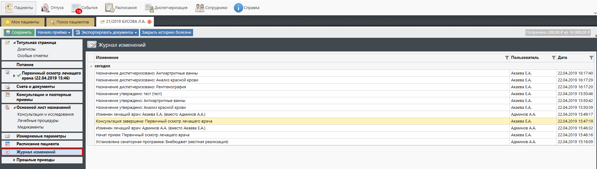Click Закрыть историю болезни button
The height and width of the screenshot is (169, 597).
click(166, 32)
